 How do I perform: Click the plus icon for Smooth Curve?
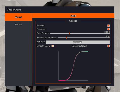(x=109, y=46)
